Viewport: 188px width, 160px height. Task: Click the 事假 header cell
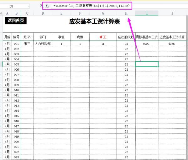point(61,37)
